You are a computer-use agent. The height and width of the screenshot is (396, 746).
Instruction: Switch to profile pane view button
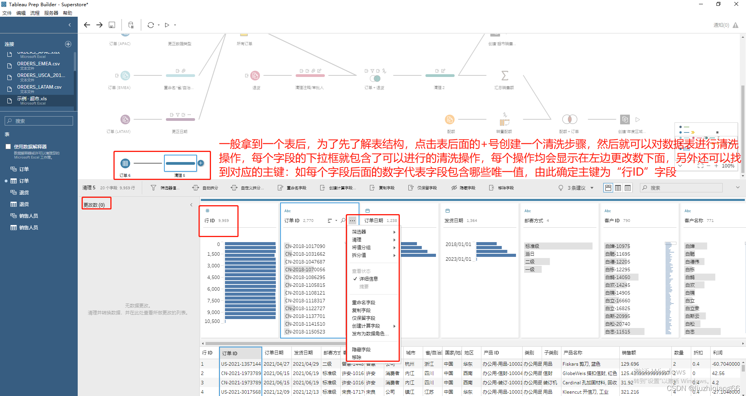(x=608, y=188)
